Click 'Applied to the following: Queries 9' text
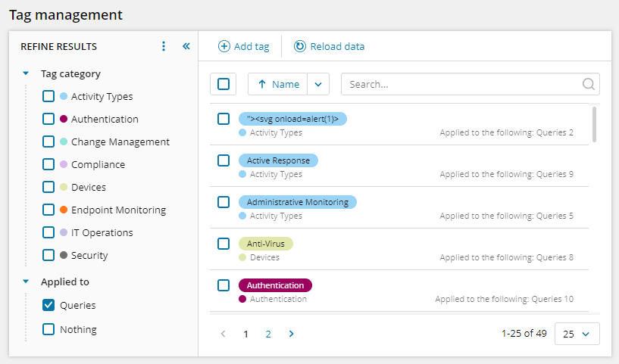619x364 pixels. [x=507, y=174]
